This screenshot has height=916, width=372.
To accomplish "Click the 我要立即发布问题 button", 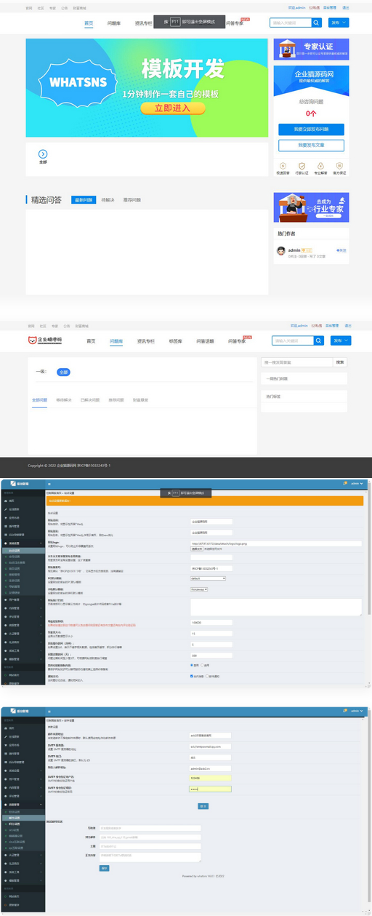I will tap(311, 129).
